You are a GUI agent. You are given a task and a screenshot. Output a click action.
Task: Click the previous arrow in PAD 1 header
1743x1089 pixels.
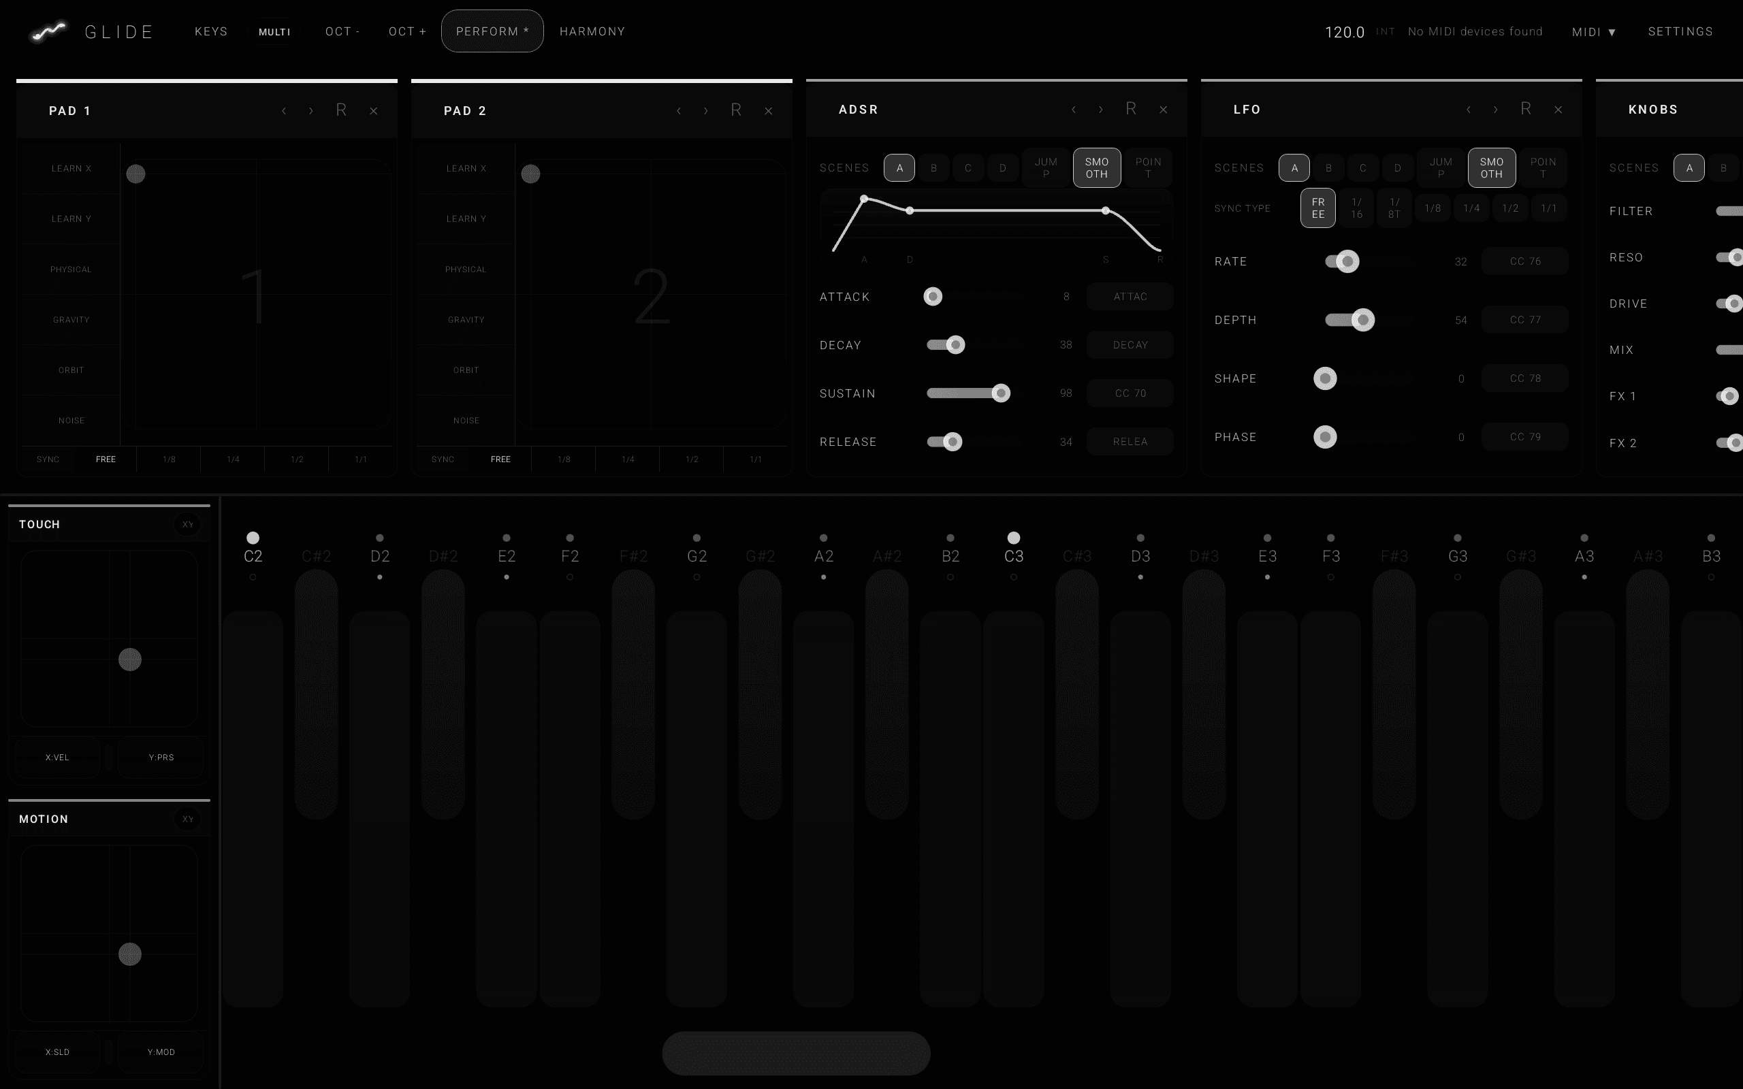pos(284,111)
